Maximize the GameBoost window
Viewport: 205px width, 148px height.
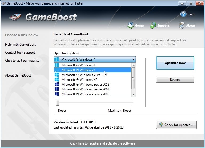(191, 3)
